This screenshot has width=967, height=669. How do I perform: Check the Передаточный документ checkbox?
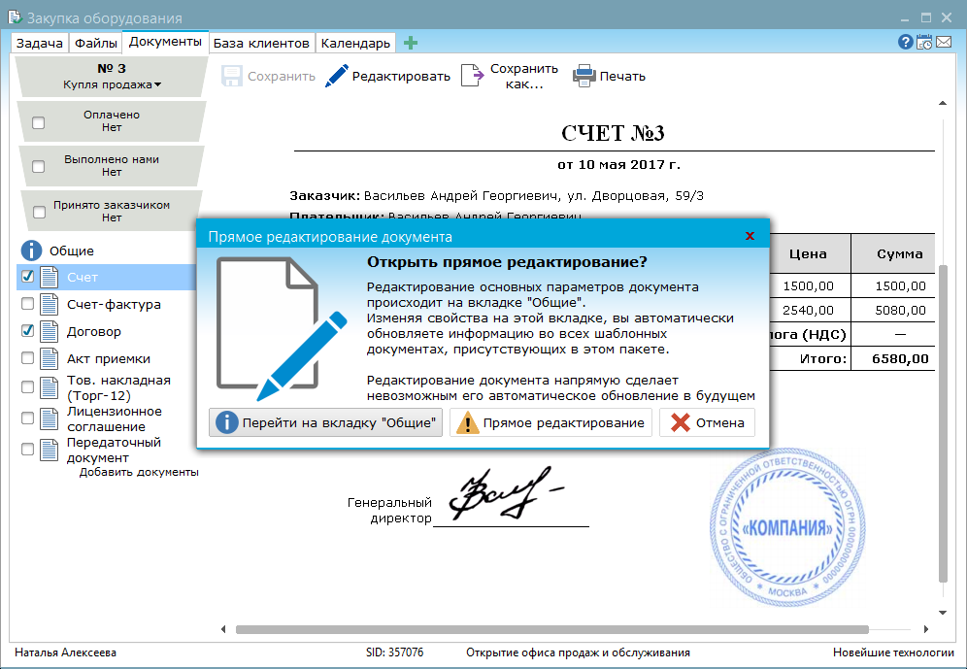28,449
